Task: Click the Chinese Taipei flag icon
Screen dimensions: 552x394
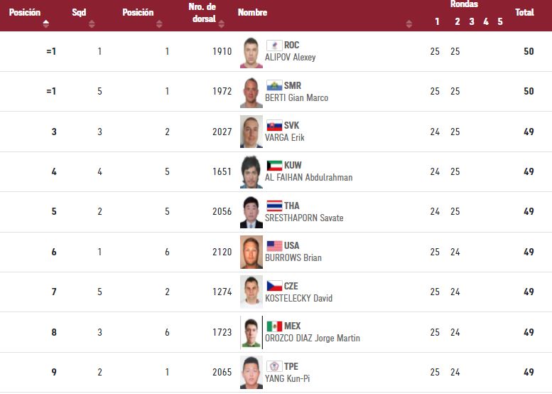Action: (x=274, y=366)
